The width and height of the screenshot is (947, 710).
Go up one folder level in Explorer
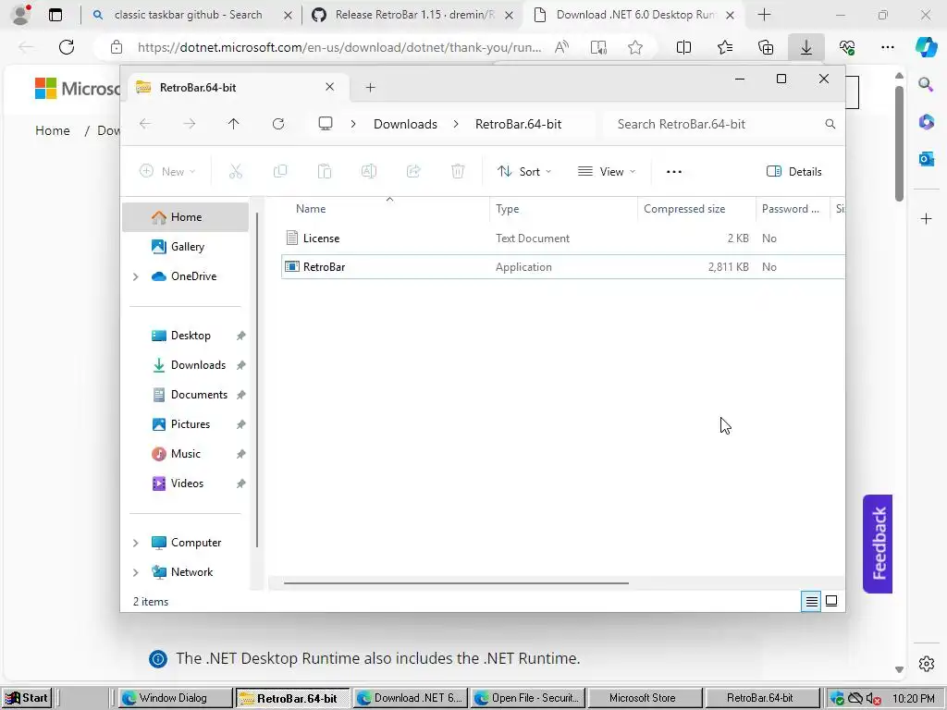click(x=234, y=124)
